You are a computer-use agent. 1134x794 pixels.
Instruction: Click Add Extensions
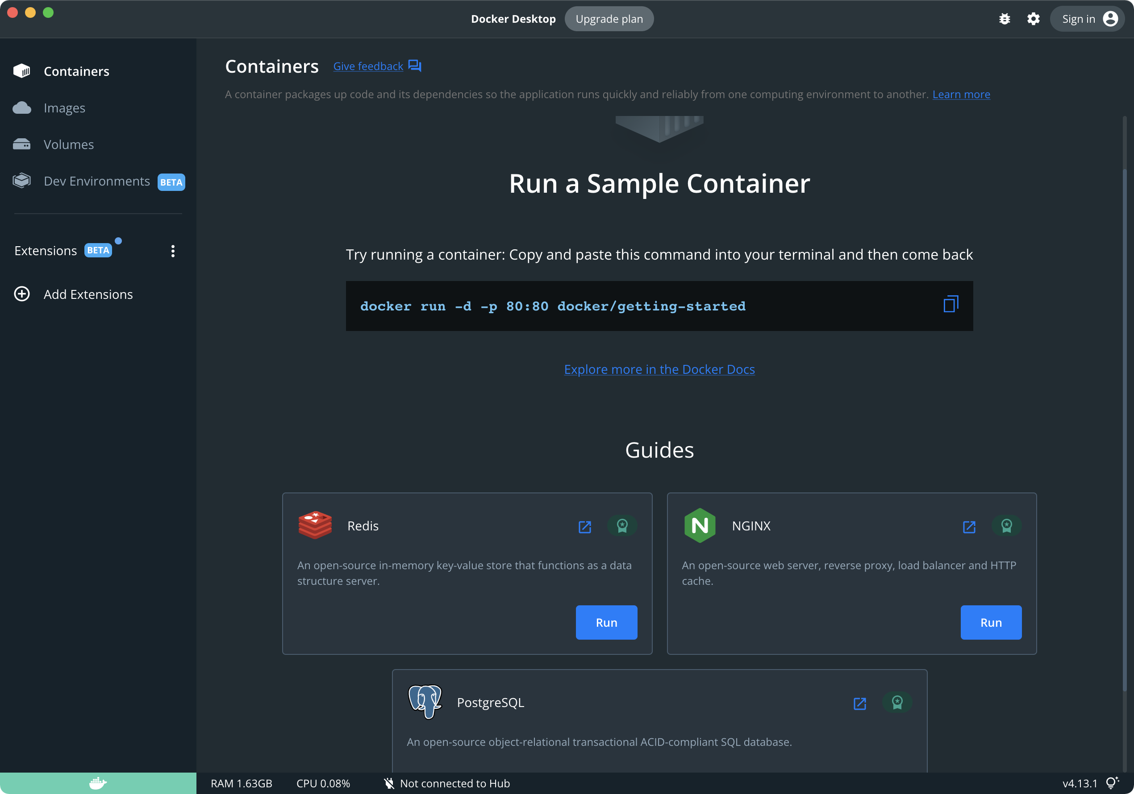[x=88, y=294]
